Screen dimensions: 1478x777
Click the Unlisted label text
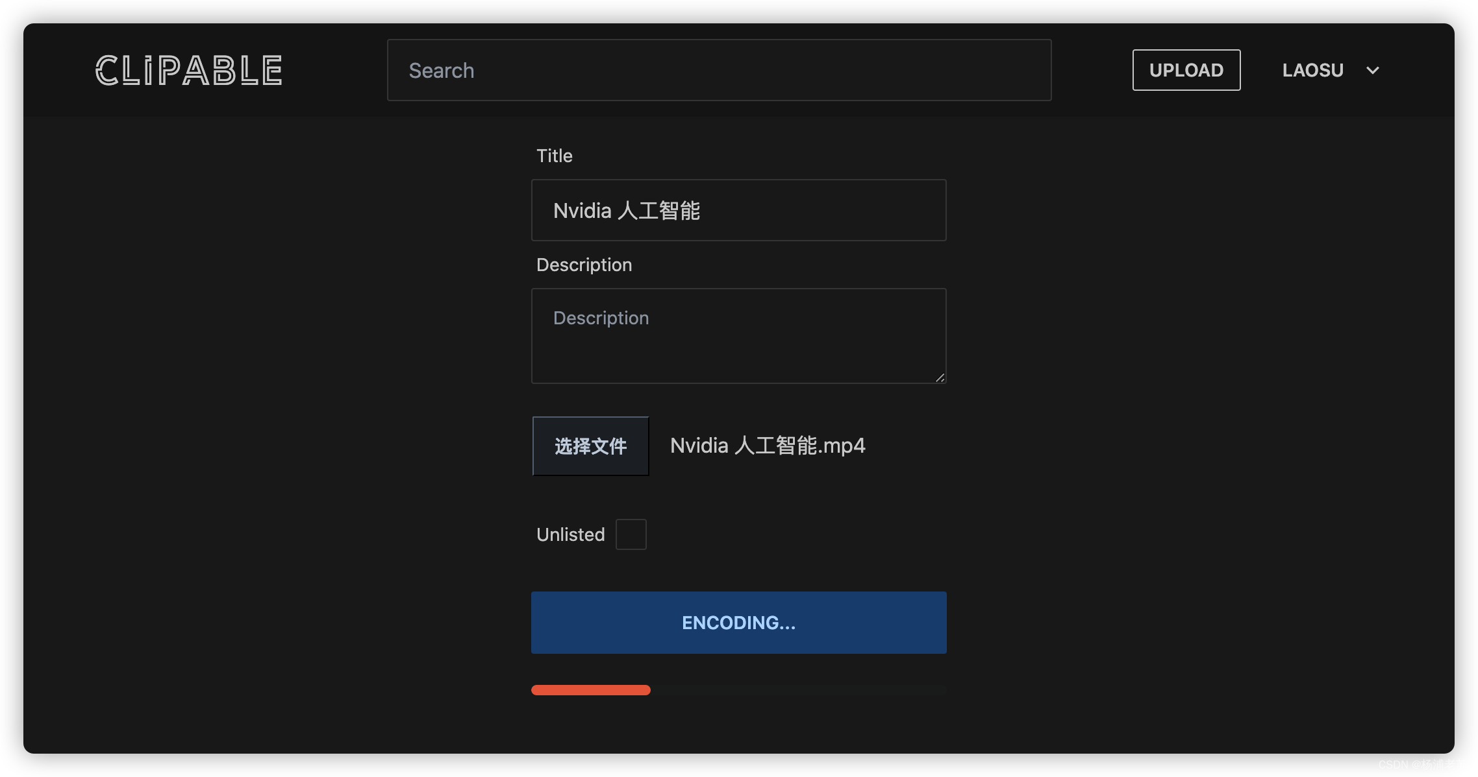[570, 534]
